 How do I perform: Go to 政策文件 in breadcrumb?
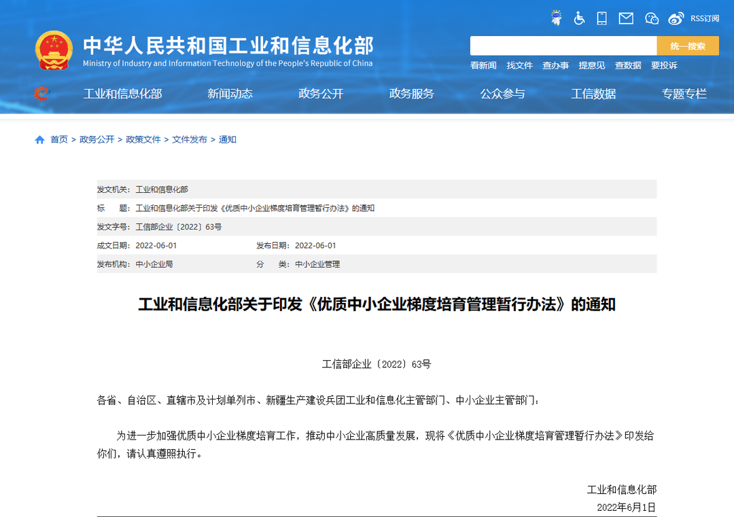[x=143, y=139]
